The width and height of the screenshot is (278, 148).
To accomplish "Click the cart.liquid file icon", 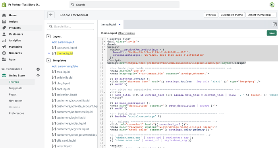I will click(54, 89).
